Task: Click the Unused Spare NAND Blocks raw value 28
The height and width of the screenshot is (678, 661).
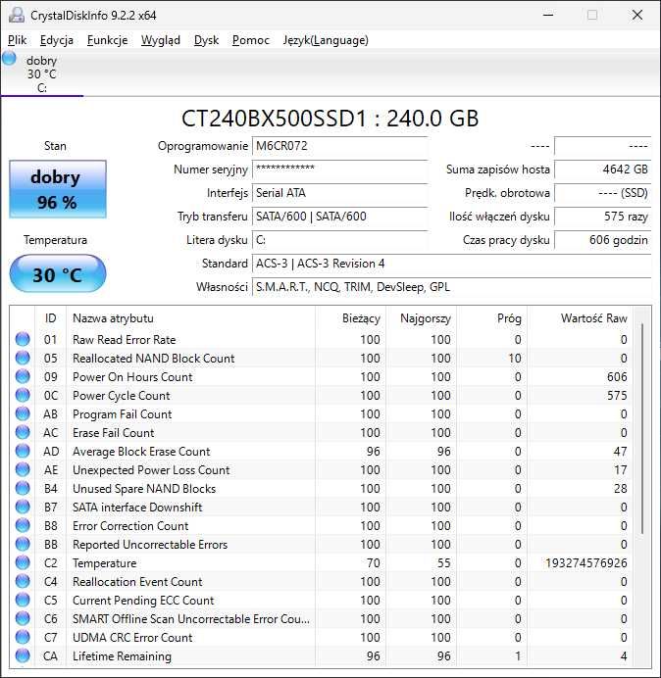Action: [621, 489]
